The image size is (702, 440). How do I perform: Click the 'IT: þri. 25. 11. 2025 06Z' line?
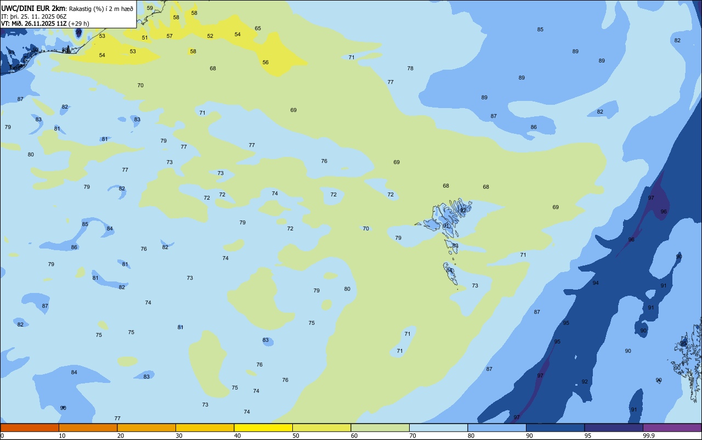(35, 16)
